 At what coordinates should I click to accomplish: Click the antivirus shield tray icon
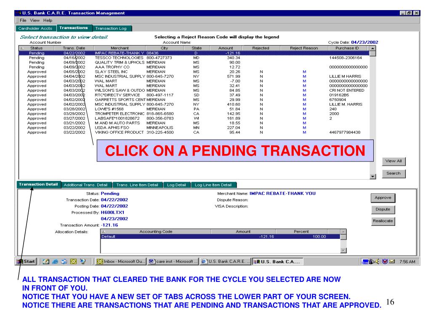coord(385,262)
